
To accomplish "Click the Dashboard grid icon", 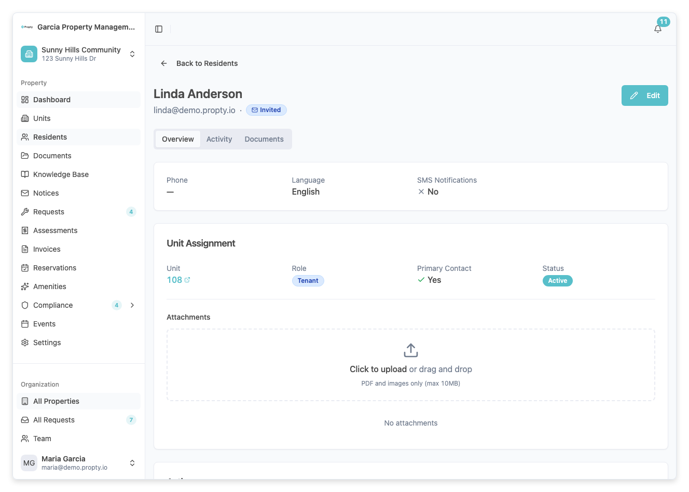I will (x=25, y=100).
